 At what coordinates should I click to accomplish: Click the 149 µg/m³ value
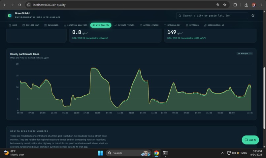[175, 32]
